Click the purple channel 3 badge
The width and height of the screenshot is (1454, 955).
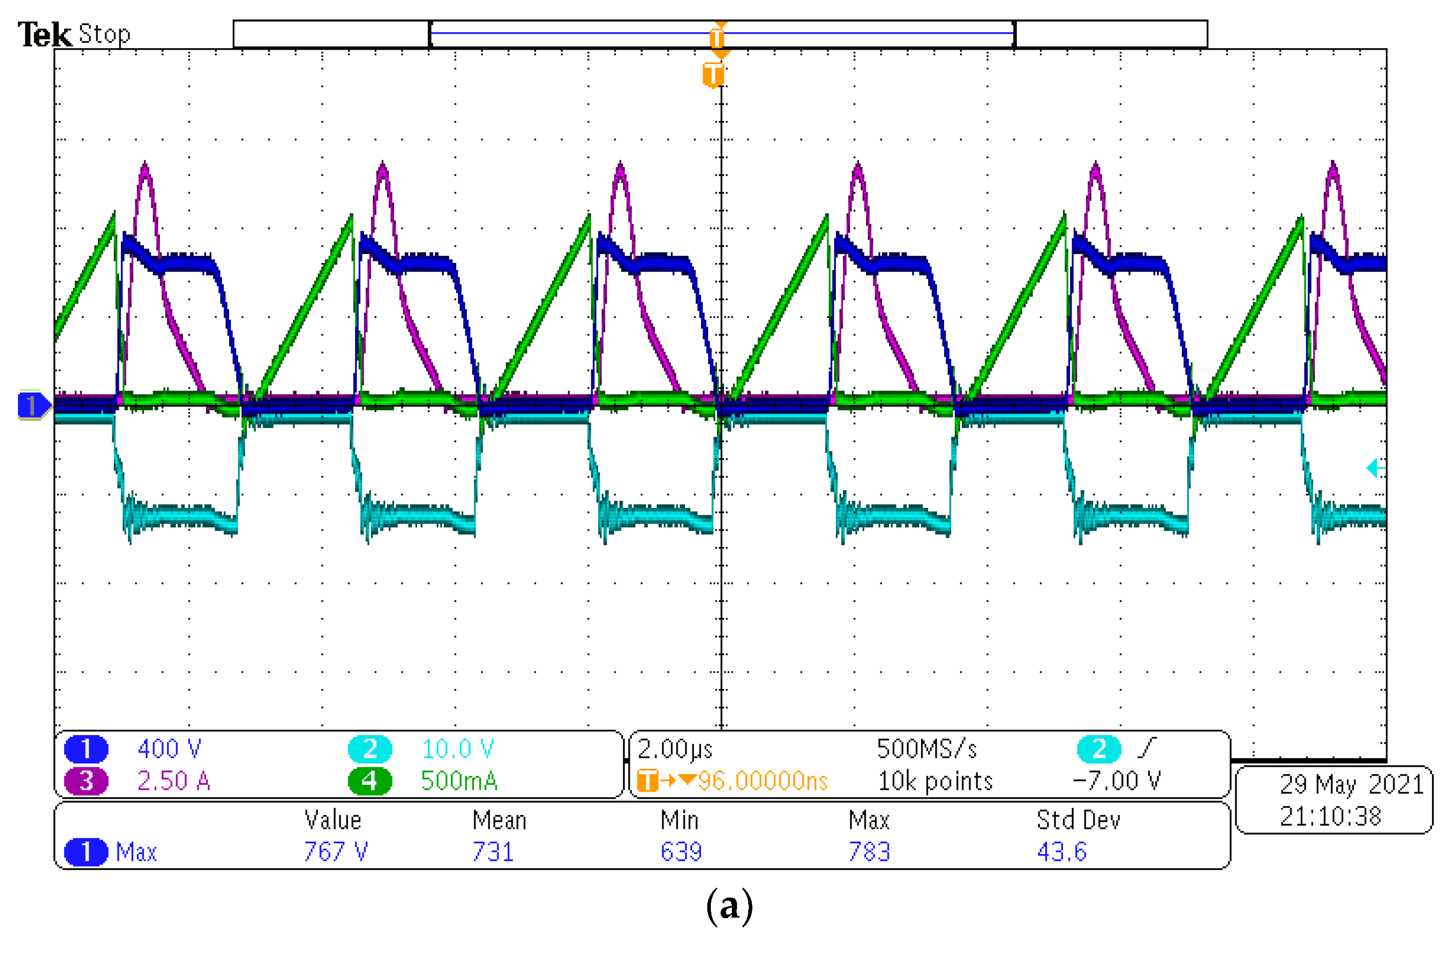pos(86,781)
